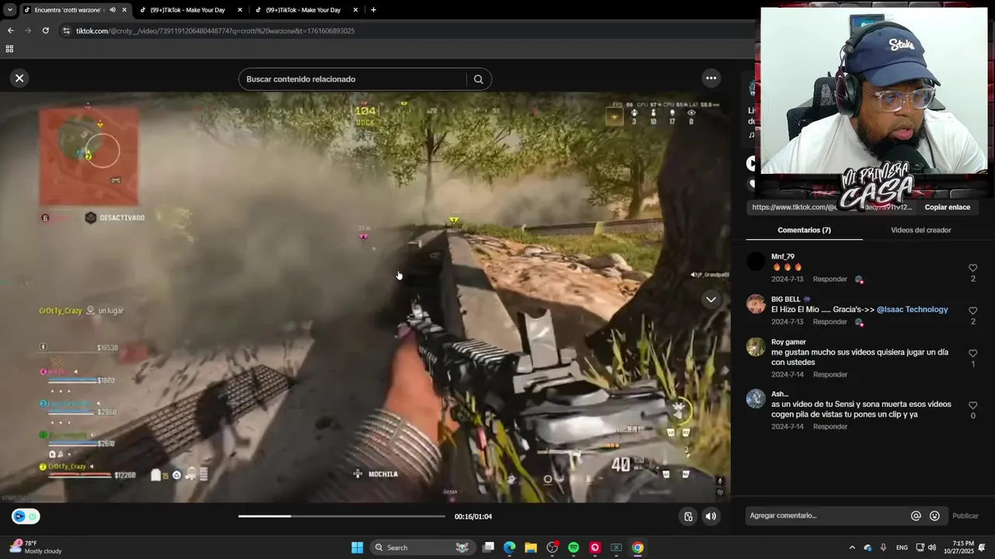
Task: Like the comment by BIG BELL
Action: click(972, 311)
